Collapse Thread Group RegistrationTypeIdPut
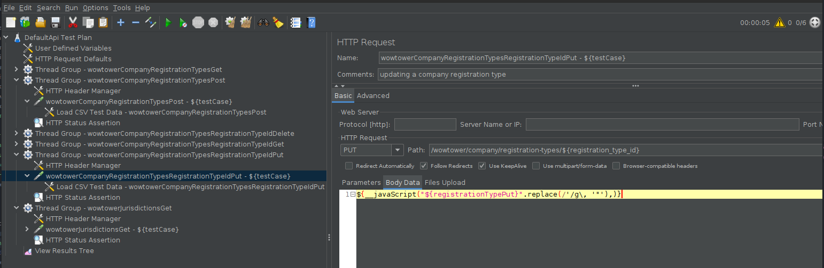Screen dimensions: 824x268 16,155
